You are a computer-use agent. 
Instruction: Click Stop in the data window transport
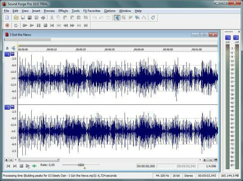click(21, 166)
